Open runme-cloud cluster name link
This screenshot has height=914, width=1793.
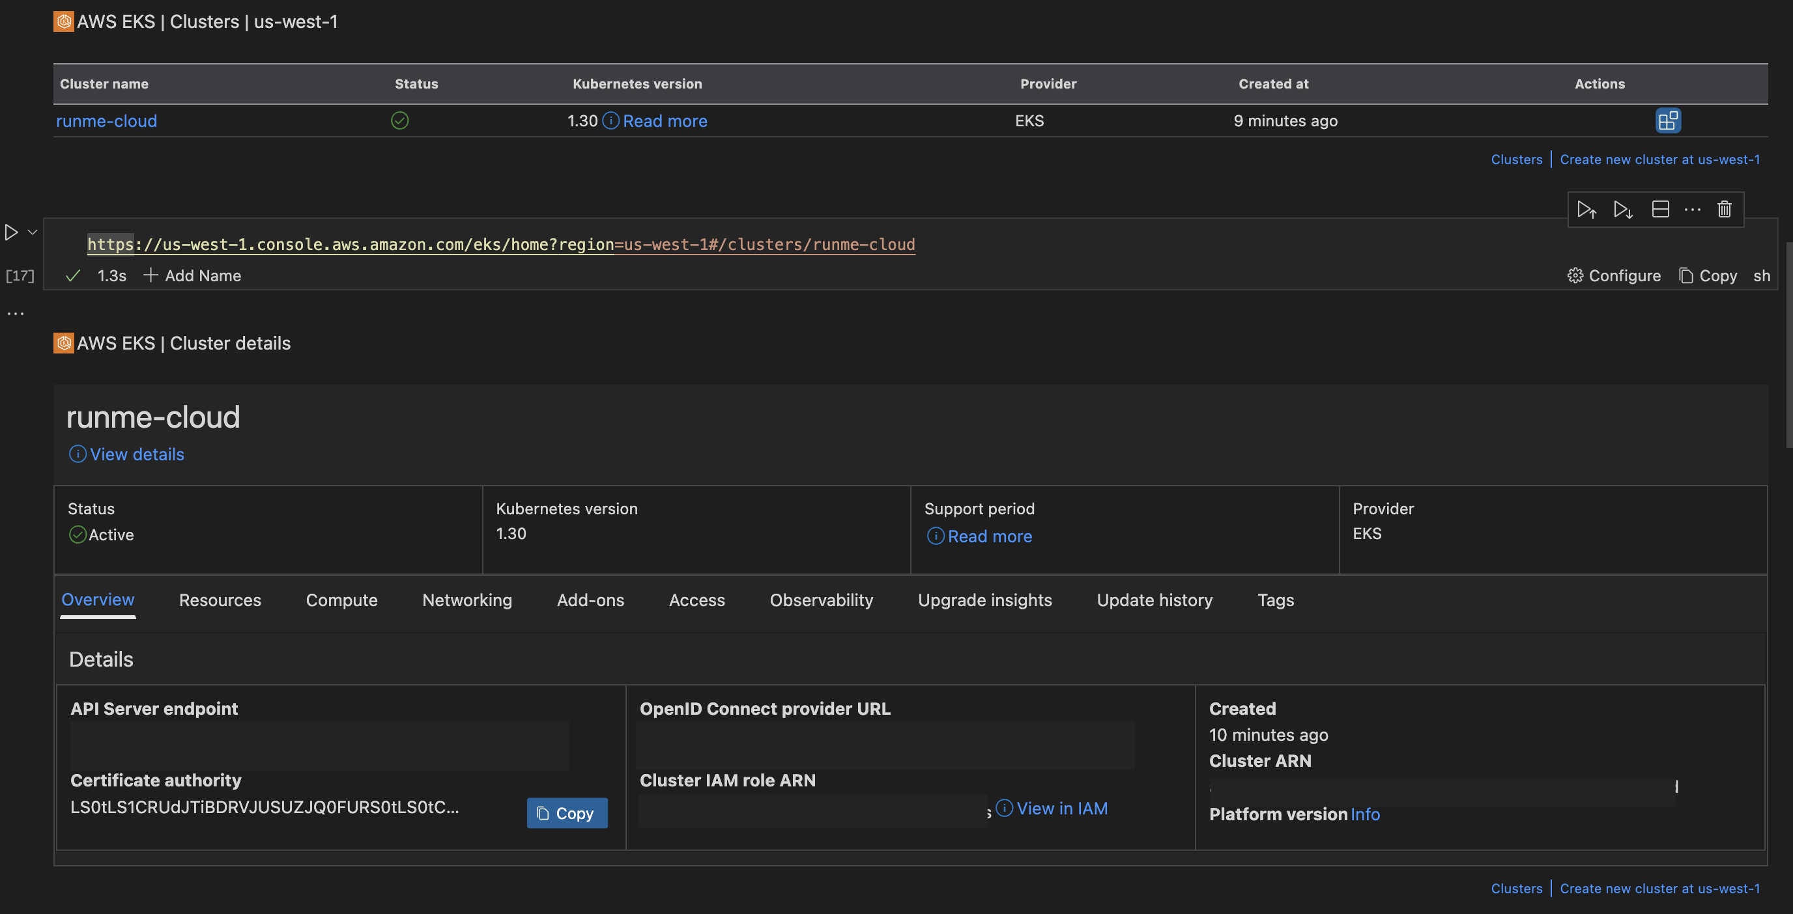[106, 121]
